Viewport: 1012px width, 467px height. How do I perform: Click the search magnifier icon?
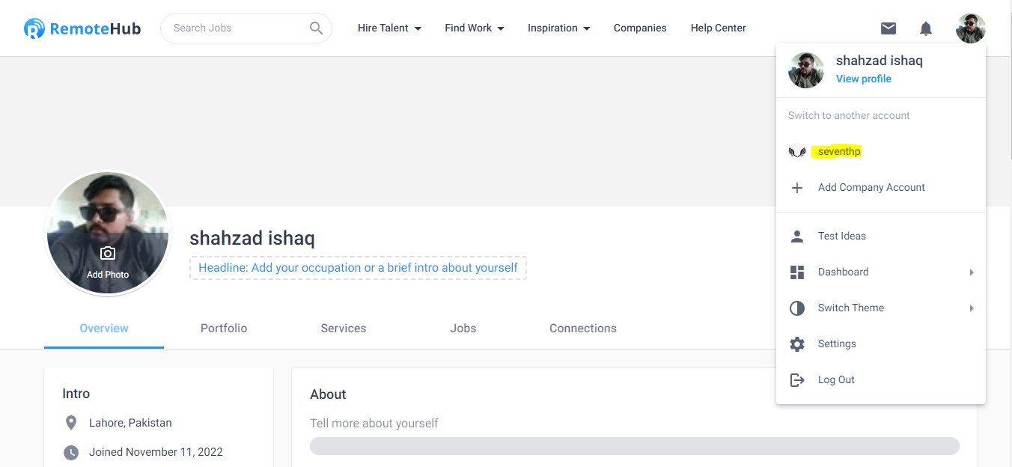point(316,28)
